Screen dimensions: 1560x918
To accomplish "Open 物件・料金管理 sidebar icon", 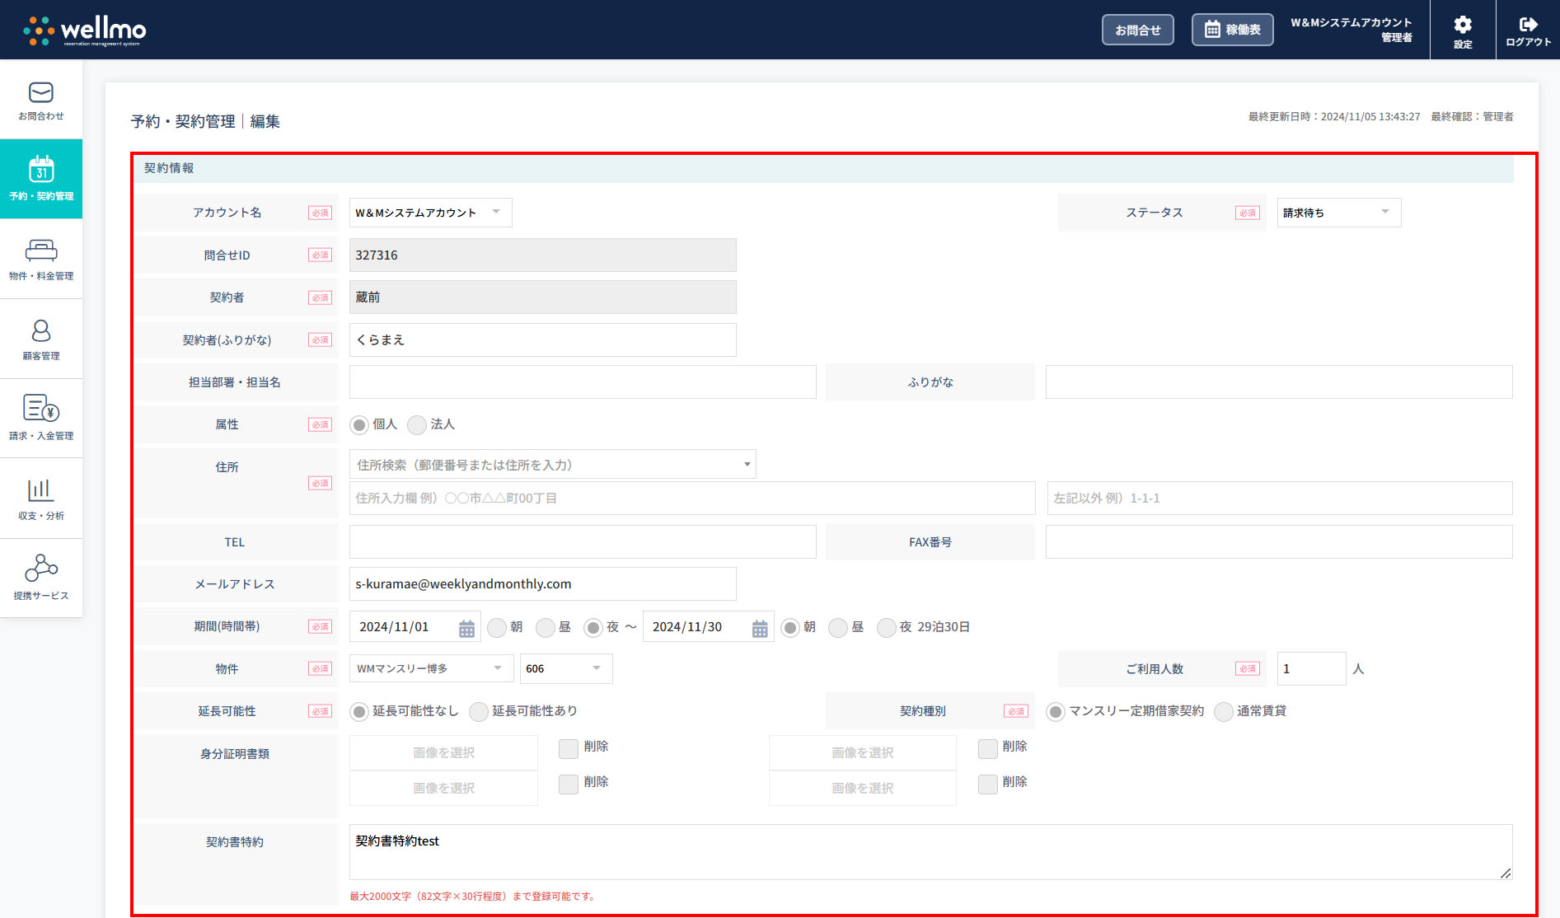I will (x=41, y=250).
